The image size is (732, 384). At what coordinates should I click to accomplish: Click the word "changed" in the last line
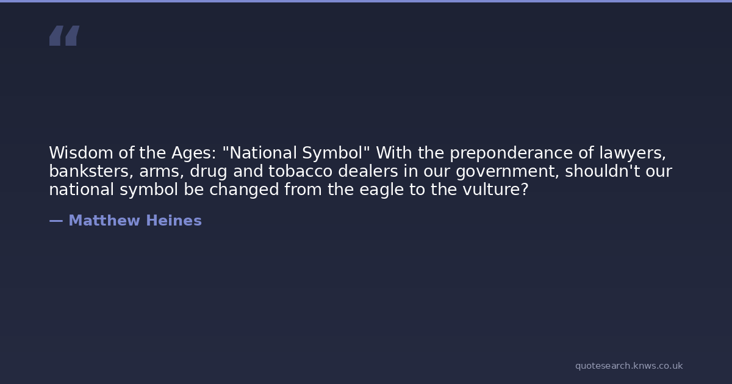244,190
